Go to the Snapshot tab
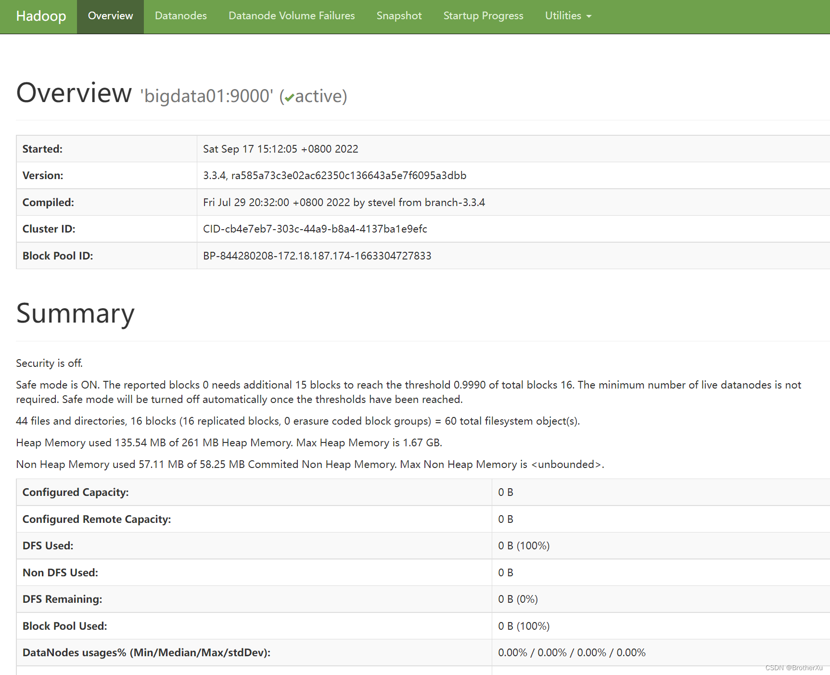Screen dimensions: 830x675 tap(399, 16)
